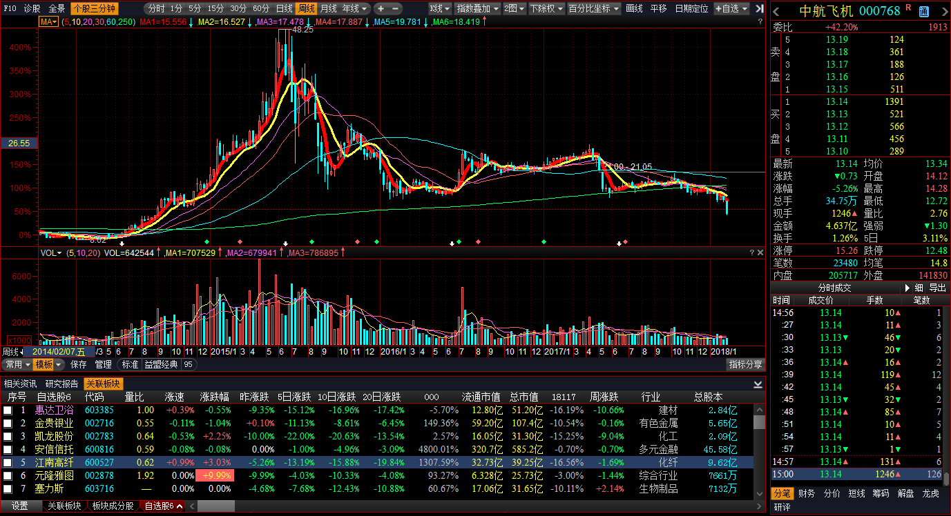Expand the 百分比坐标 dropdown
This screenshot has width=951, height=516.
click(594, 9)
